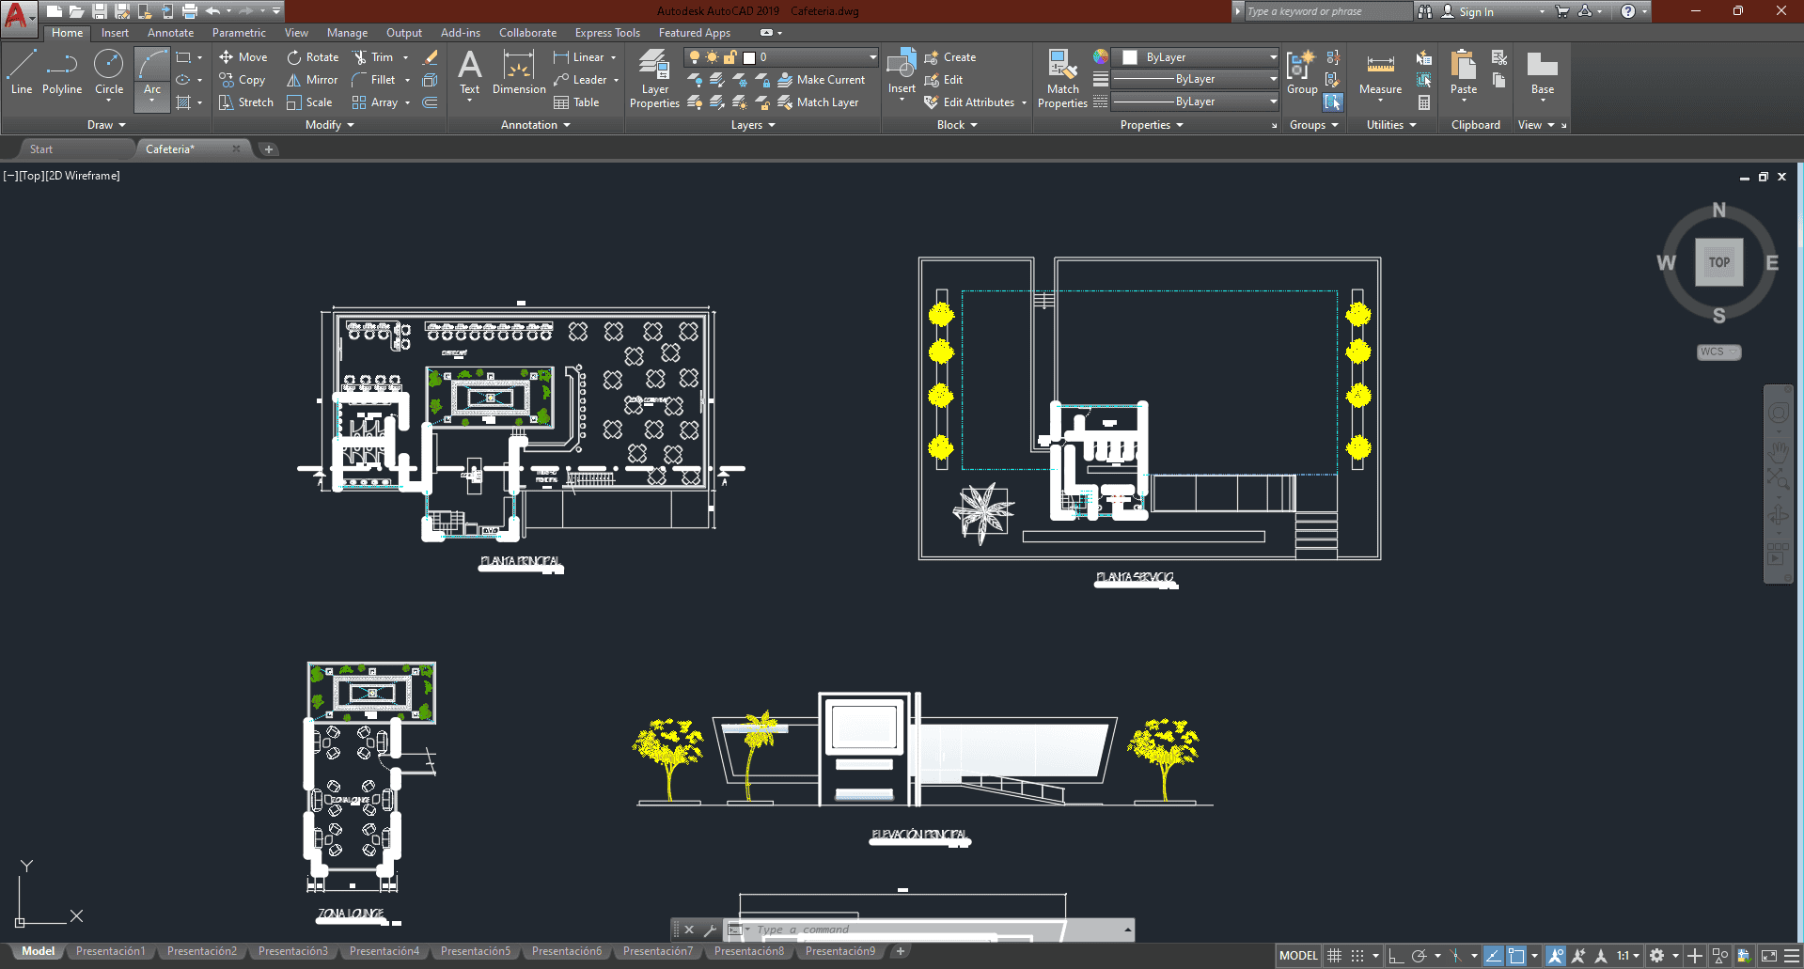Open the Measure utility

(x=1380, y=73)
